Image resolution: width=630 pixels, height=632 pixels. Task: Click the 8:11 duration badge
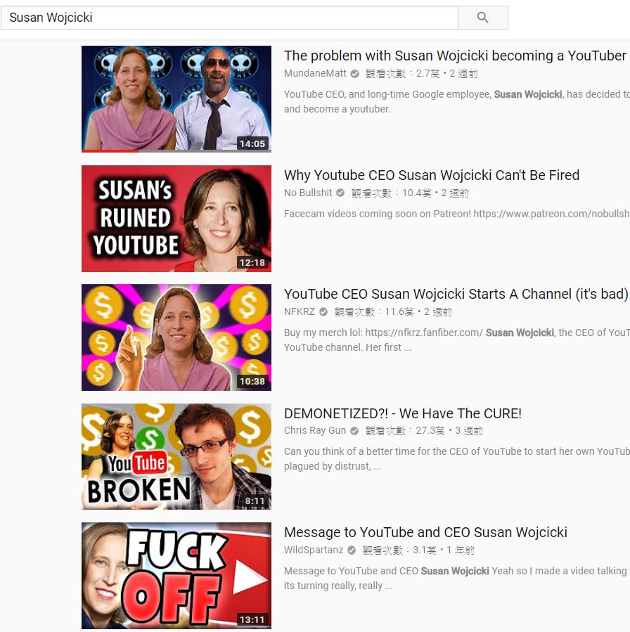tap(255, 501)
